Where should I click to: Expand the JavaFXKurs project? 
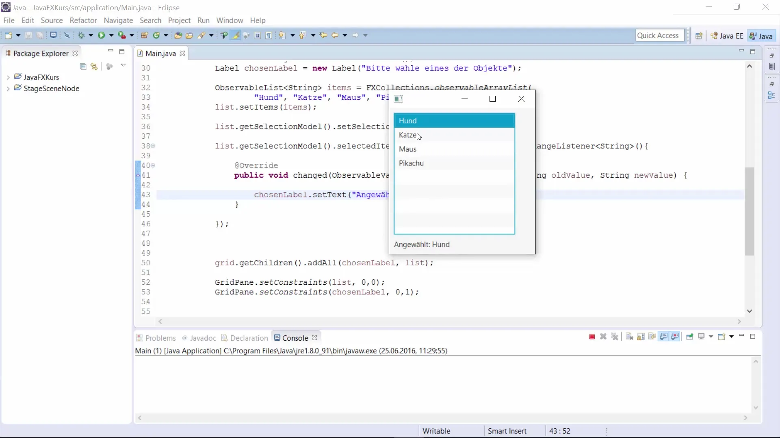click(x=8, y=77)
